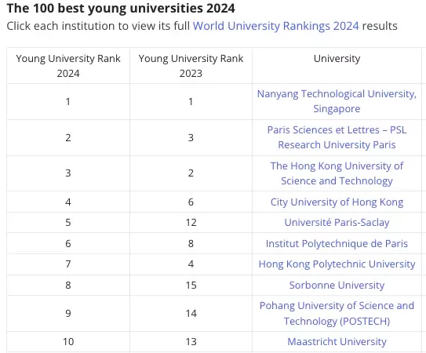The image size is (426, 353).
Task: Open Maastricht University link
Action: [337, 341]
